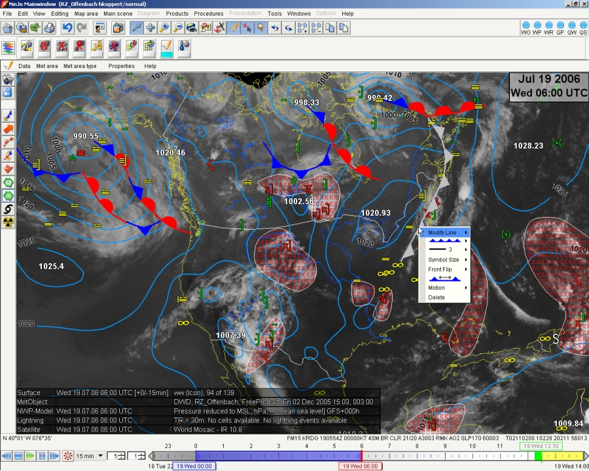Step to the last frame
The image size is (589, 471).
click(x=54, y=456)
